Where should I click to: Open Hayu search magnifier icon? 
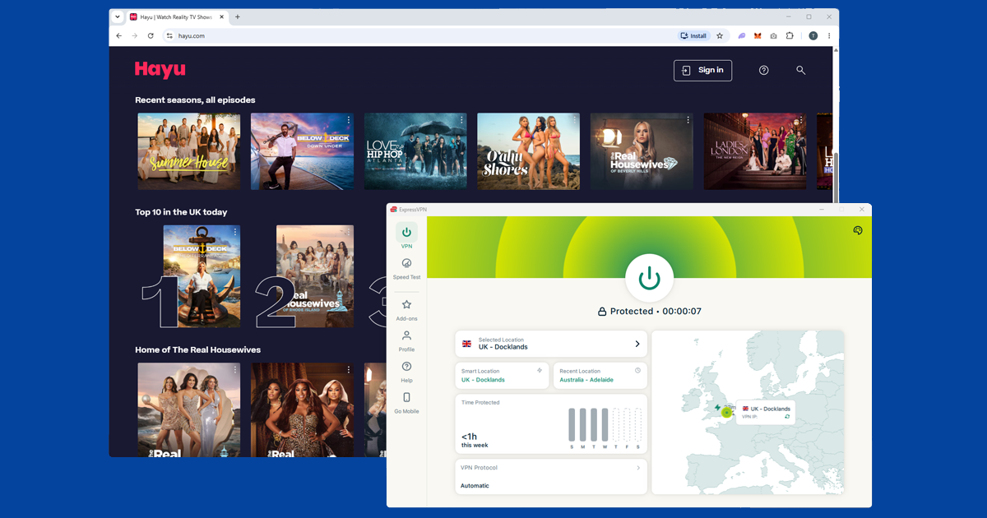(800, 71)
